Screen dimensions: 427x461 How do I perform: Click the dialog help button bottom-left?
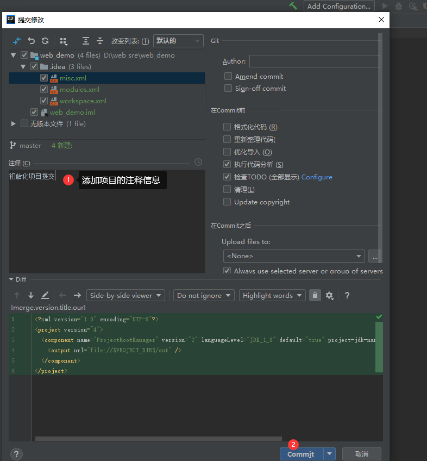(x=16, y=454)
